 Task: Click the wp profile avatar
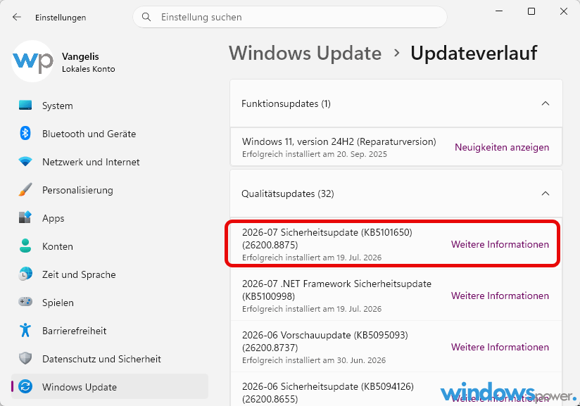point(32,61)
